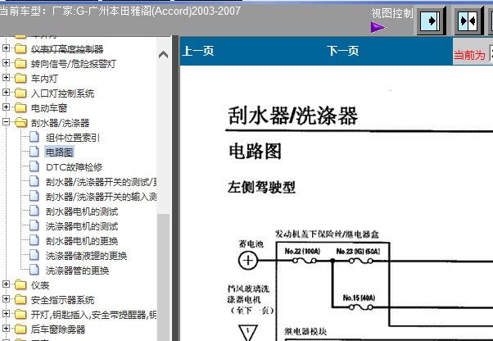Screen dimensions: 493x341
Task: Click the 组件位置索引 document icon
Action: [34, 137]
